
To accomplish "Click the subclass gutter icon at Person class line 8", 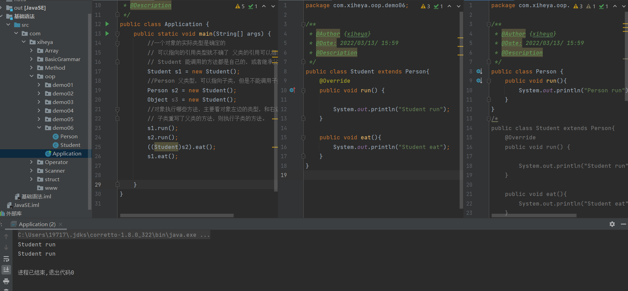I will [x=479, y=71].
